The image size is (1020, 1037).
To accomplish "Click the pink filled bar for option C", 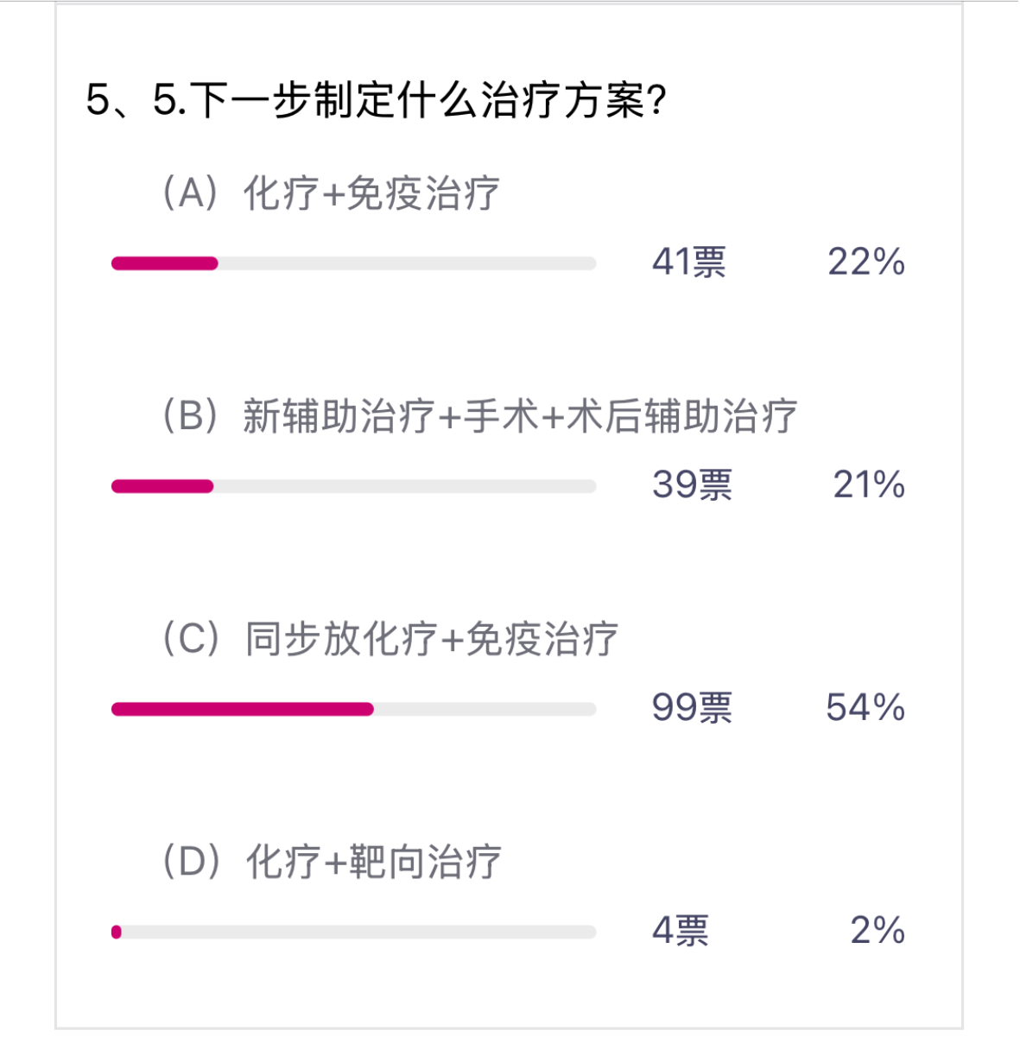I will 243,709.
